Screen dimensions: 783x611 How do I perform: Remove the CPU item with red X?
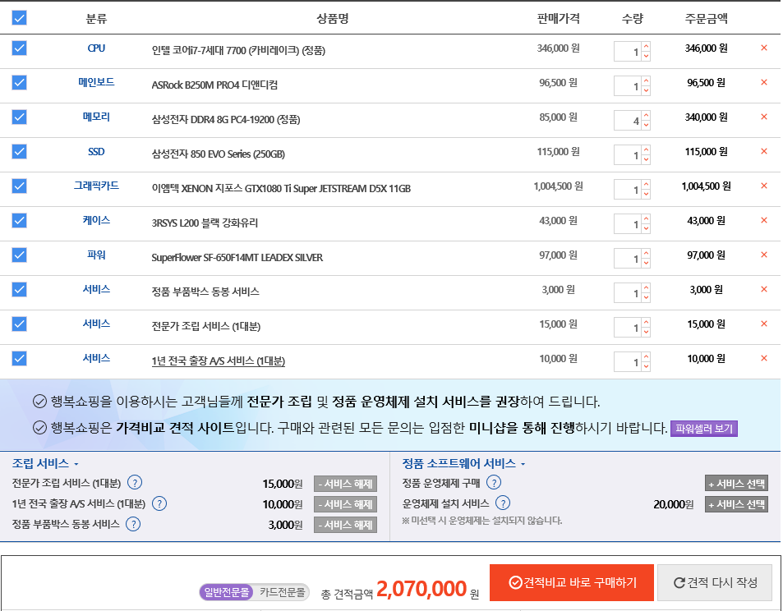763,48
